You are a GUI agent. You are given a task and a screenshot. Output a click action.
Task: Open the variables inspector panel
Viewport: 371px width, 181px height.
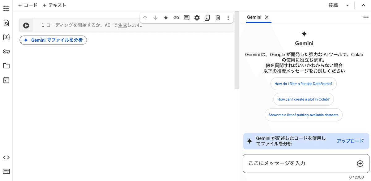pyautogui.click(x=6, y=37)
